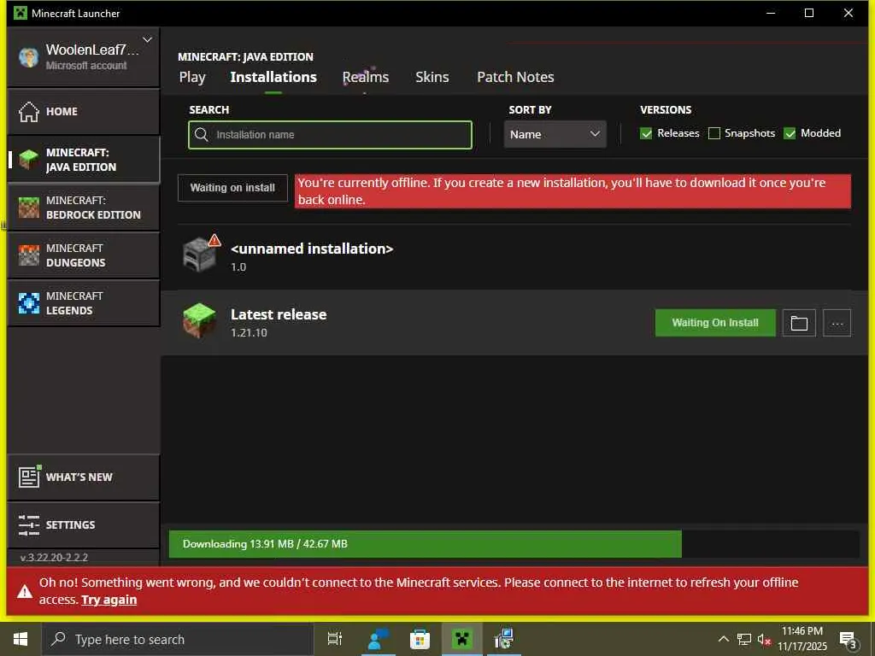This screenshot has height=656, width=875.
Task: Open the What's New newspaper icon
Action: 29,477
